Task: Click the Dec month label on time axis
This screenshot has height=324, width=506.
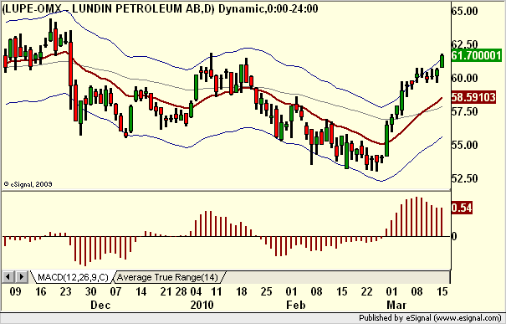Action: point(100,305)
